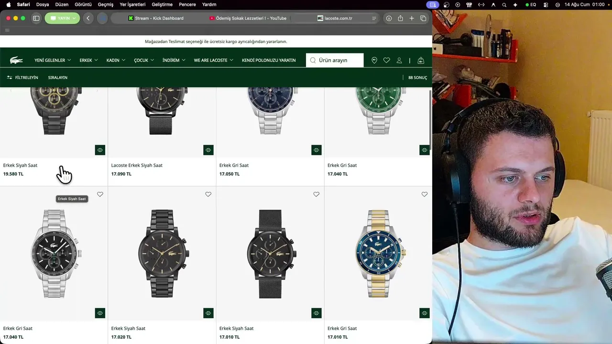This screenshot has width=612, height=344.
Task: Open KENDİ POLONUZU YARATIN link
Action: (x=269, y=60)
